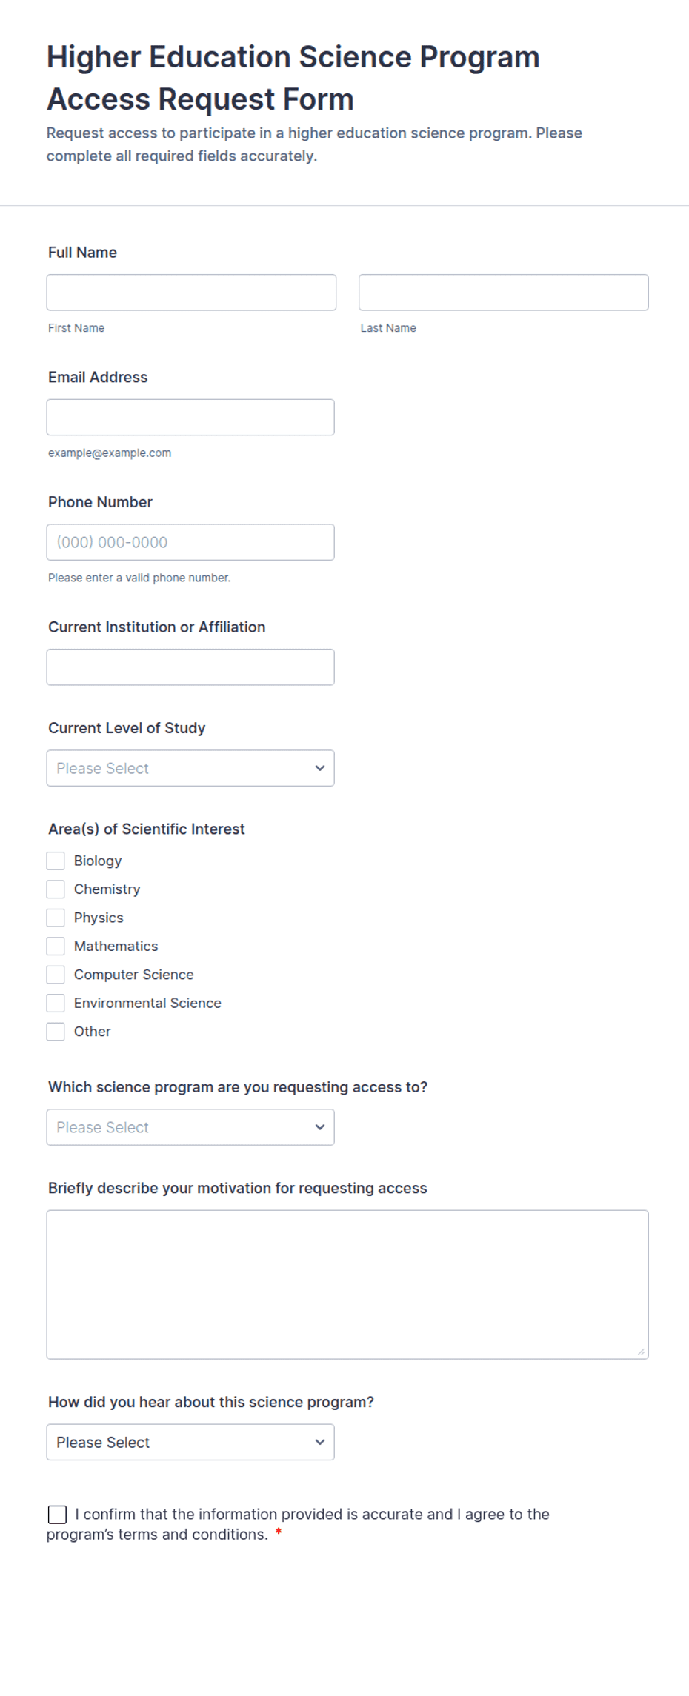
Task: Click the Phone Number field
Action: point(190,542)
